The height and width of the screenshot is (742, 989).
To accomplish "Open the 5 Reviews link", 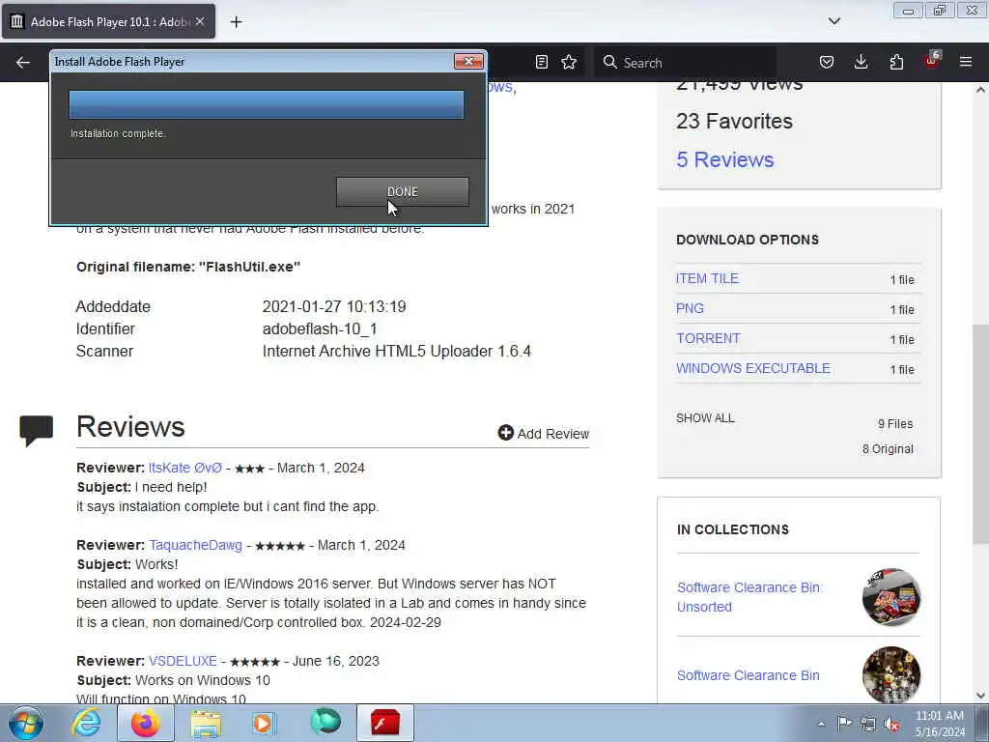I will coord(724,159).
